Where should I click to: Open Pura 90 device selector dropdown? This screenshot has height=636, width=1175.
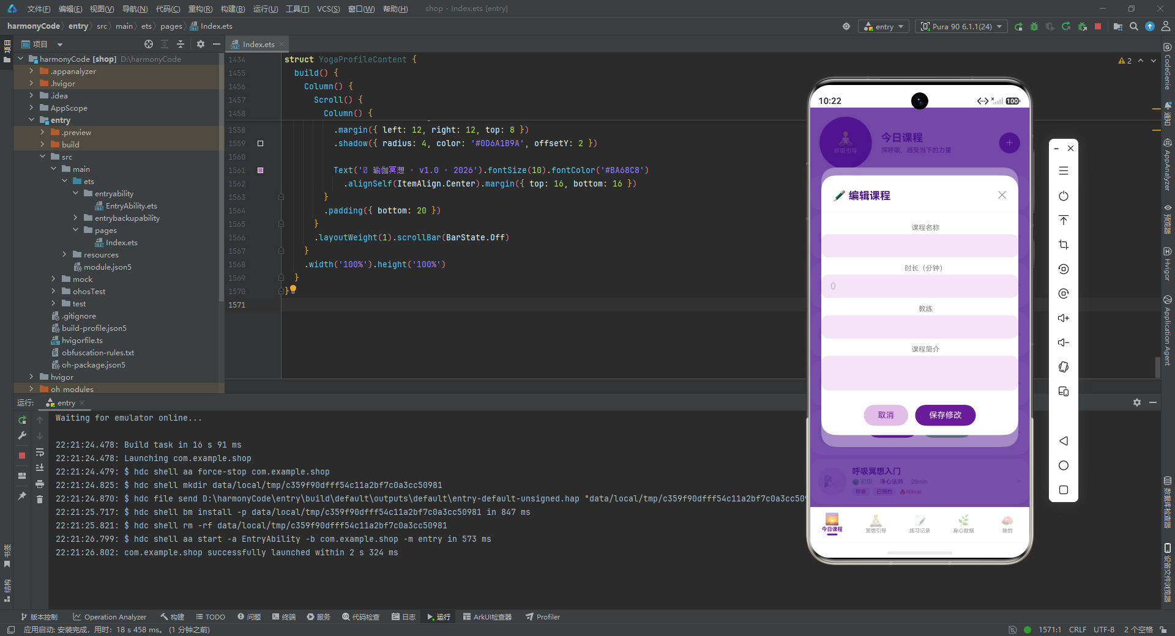click(x=961, y=26)
